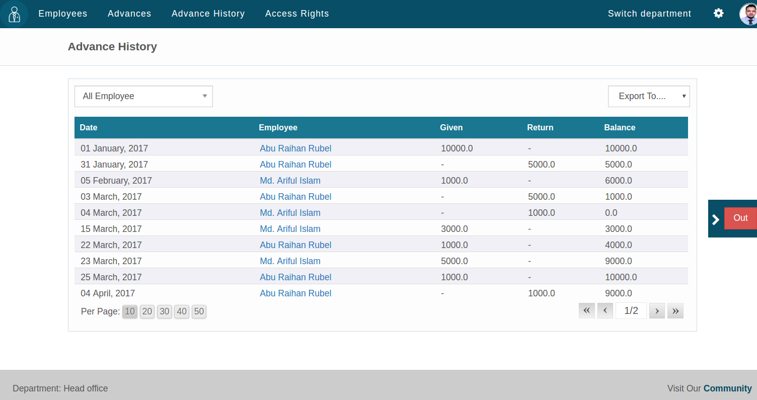Set per page to 50

pos(199,311)
